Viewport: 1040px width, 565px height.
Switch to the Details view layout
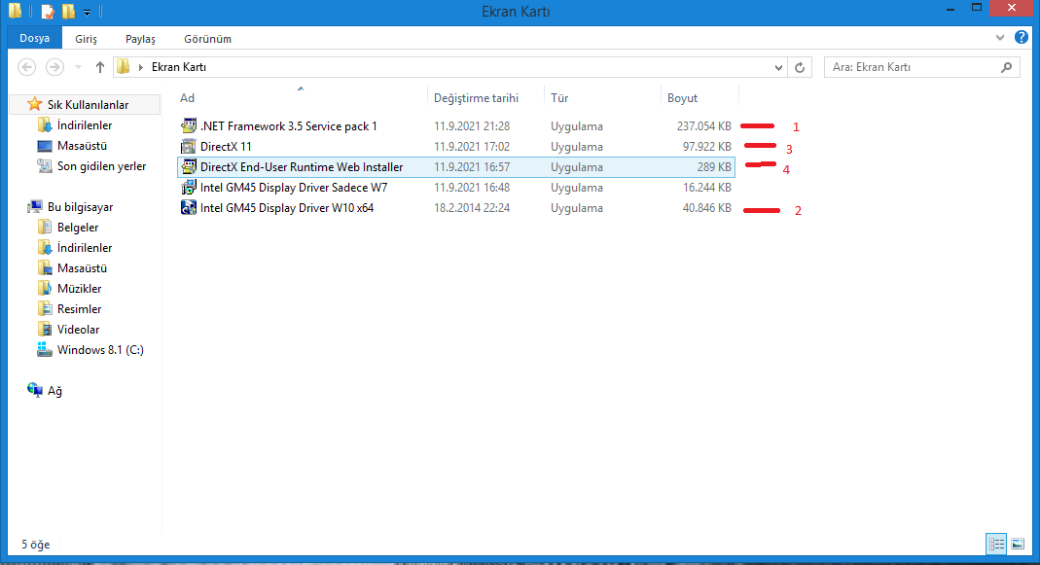(x=996, y=544)
